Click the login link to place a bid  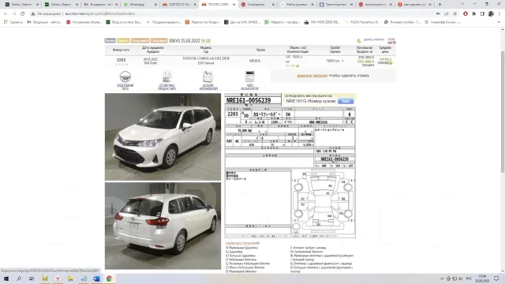click(312, 76)
